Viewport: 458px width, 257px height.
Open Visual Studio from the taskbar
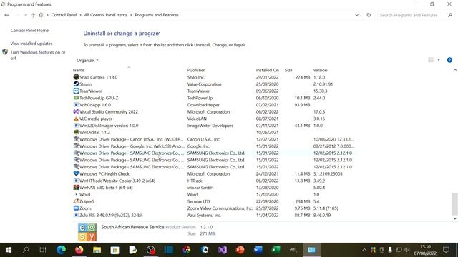tap(223, 250)
